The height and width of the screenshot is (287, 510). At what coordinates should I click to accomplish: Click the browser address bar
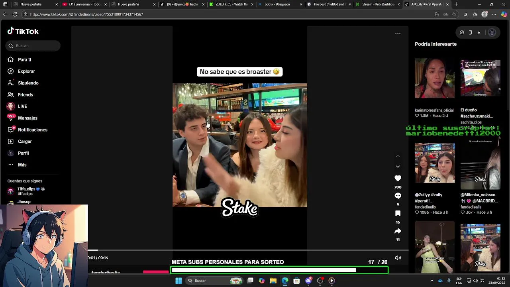(227, 14)
